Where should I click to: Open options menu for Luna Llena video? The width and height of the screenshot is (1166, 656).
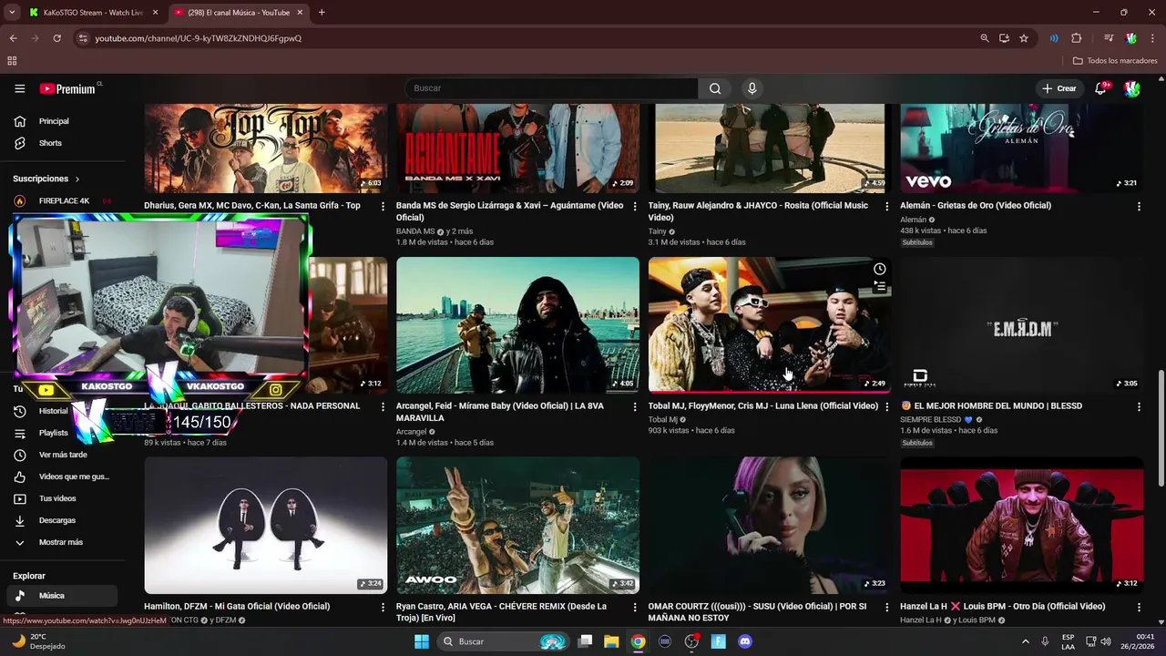(886, 407)
